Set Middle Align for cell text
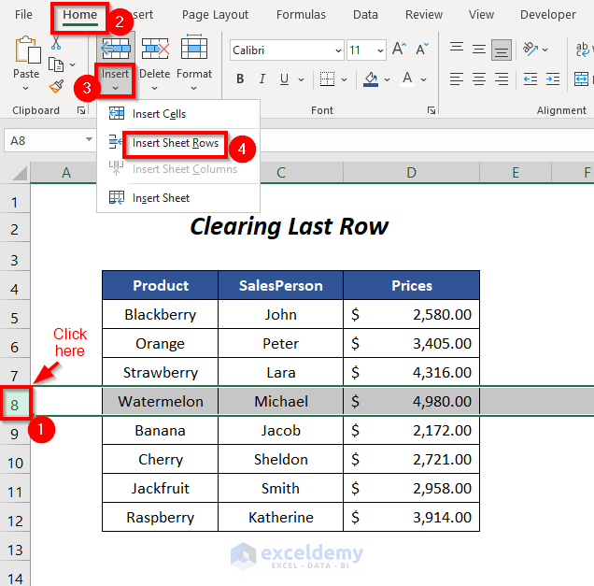The height and width of the screenshot is (586, 594). click(x=479, y=50)
